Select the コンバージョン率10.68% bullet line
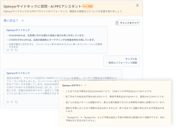The image size is (176, 133). pyautogui.click(x=55, y=46)
